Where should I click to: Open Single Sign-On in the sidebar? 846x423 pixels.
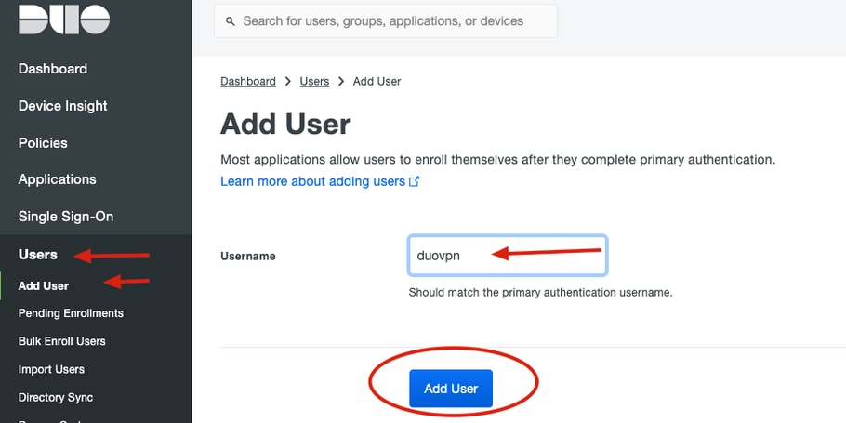click(x=66, y=217)
